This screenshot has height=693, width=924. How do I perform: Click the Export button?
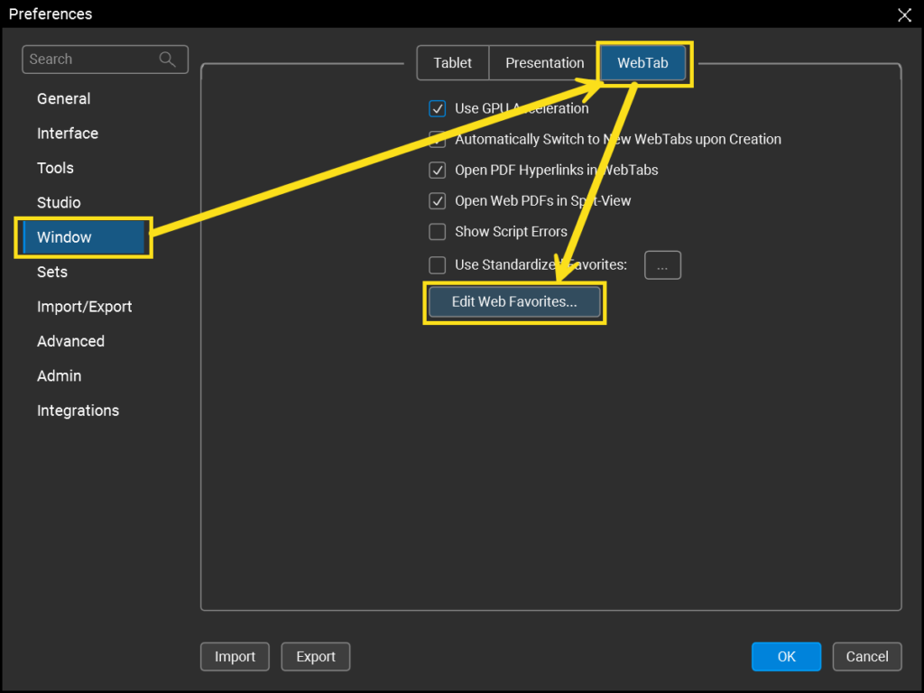point(316,657)
